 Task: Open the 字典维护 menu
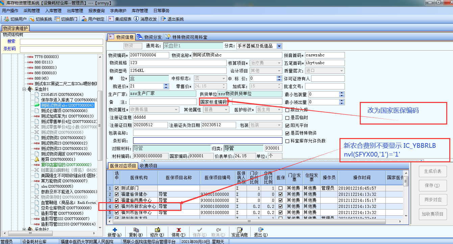(118, 11)
